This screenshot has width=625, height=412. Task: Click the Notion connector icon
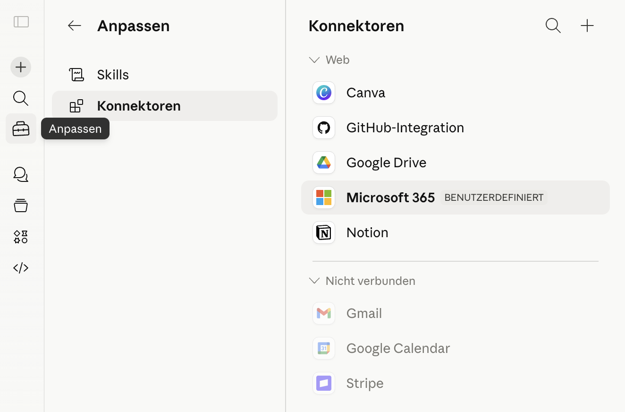(x=324, y=232)
